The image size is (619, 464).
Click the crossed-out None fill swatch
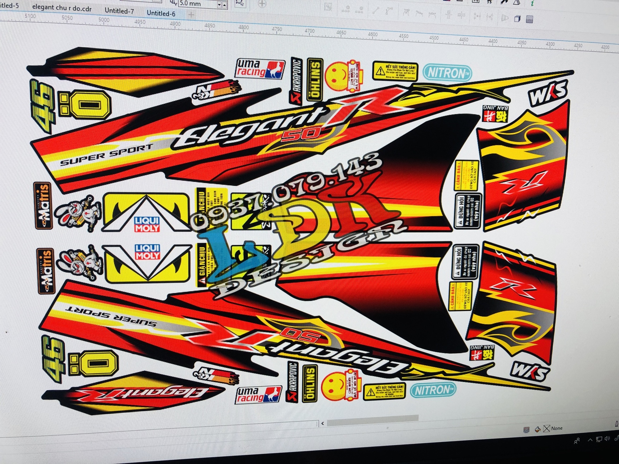[547, 429]
